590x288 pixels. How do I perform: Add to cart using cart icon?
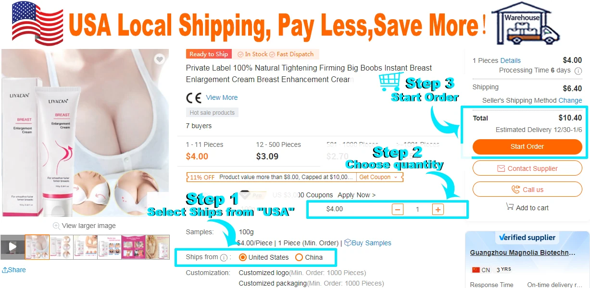tap(510, 207)
